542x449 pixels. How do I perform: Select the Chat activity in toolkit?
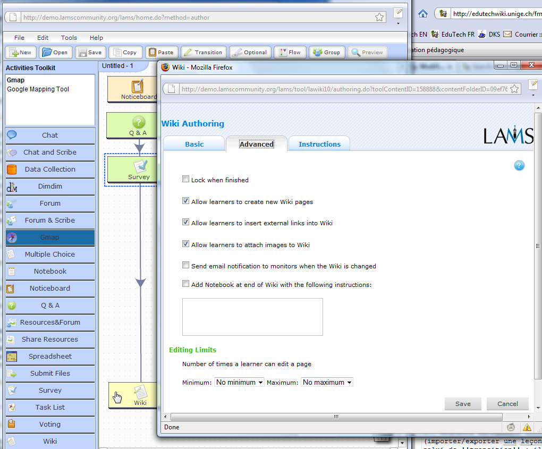coord(50,135)
